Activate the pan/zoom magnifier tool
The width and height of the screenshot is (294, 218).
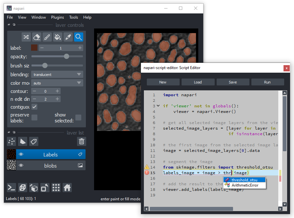[79, 37]
